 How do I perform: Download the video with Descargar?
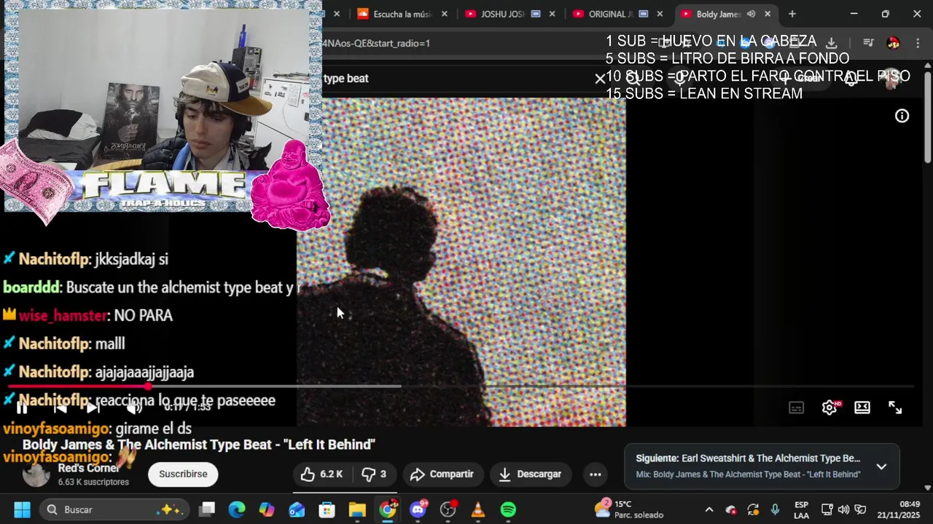(x=530, y=474)
